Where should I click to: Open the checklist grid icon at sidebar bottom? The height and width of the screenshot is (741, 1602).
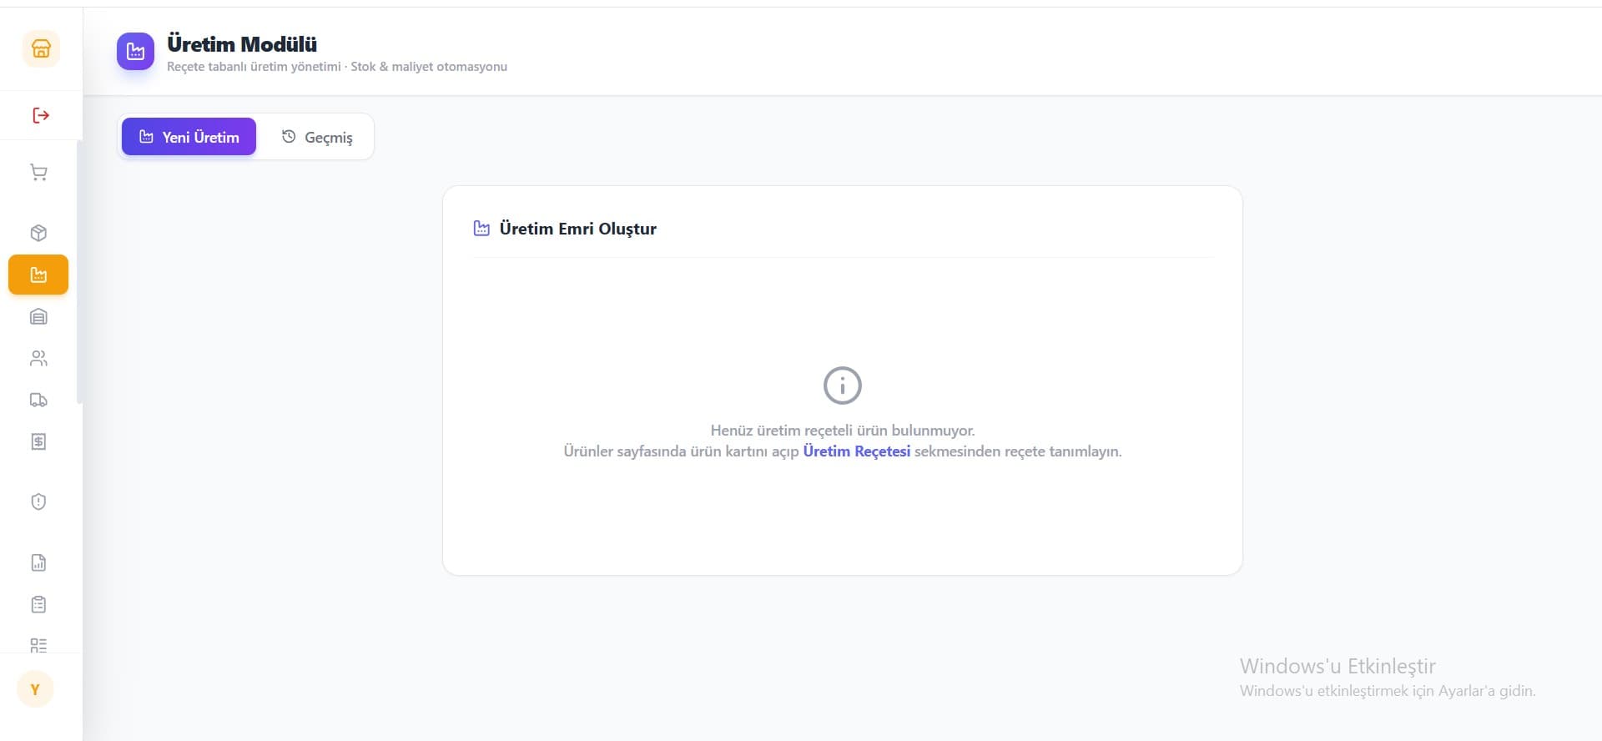coord(38,644)
